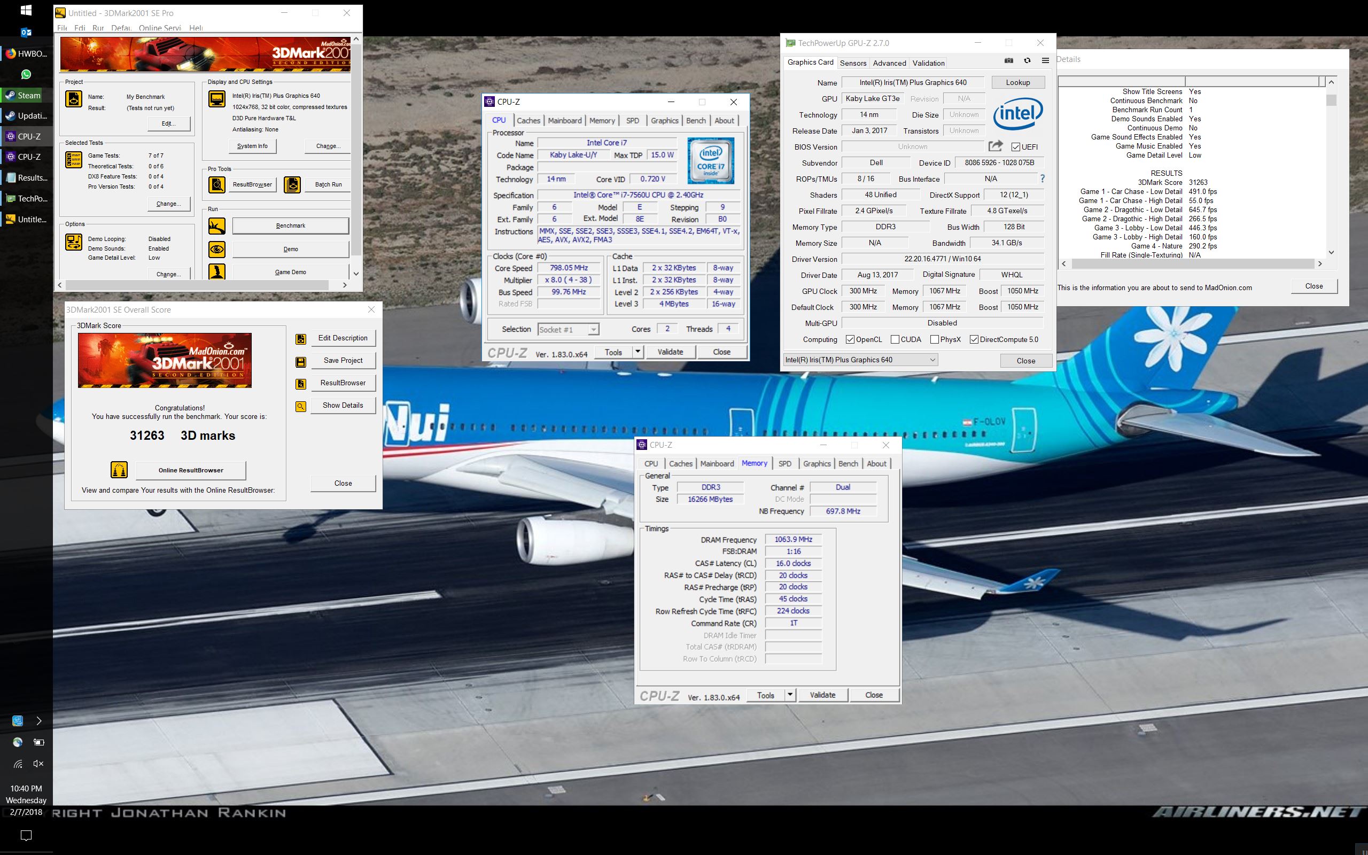Click the BIOS export share icon in GPU-Z

(996, 146)
